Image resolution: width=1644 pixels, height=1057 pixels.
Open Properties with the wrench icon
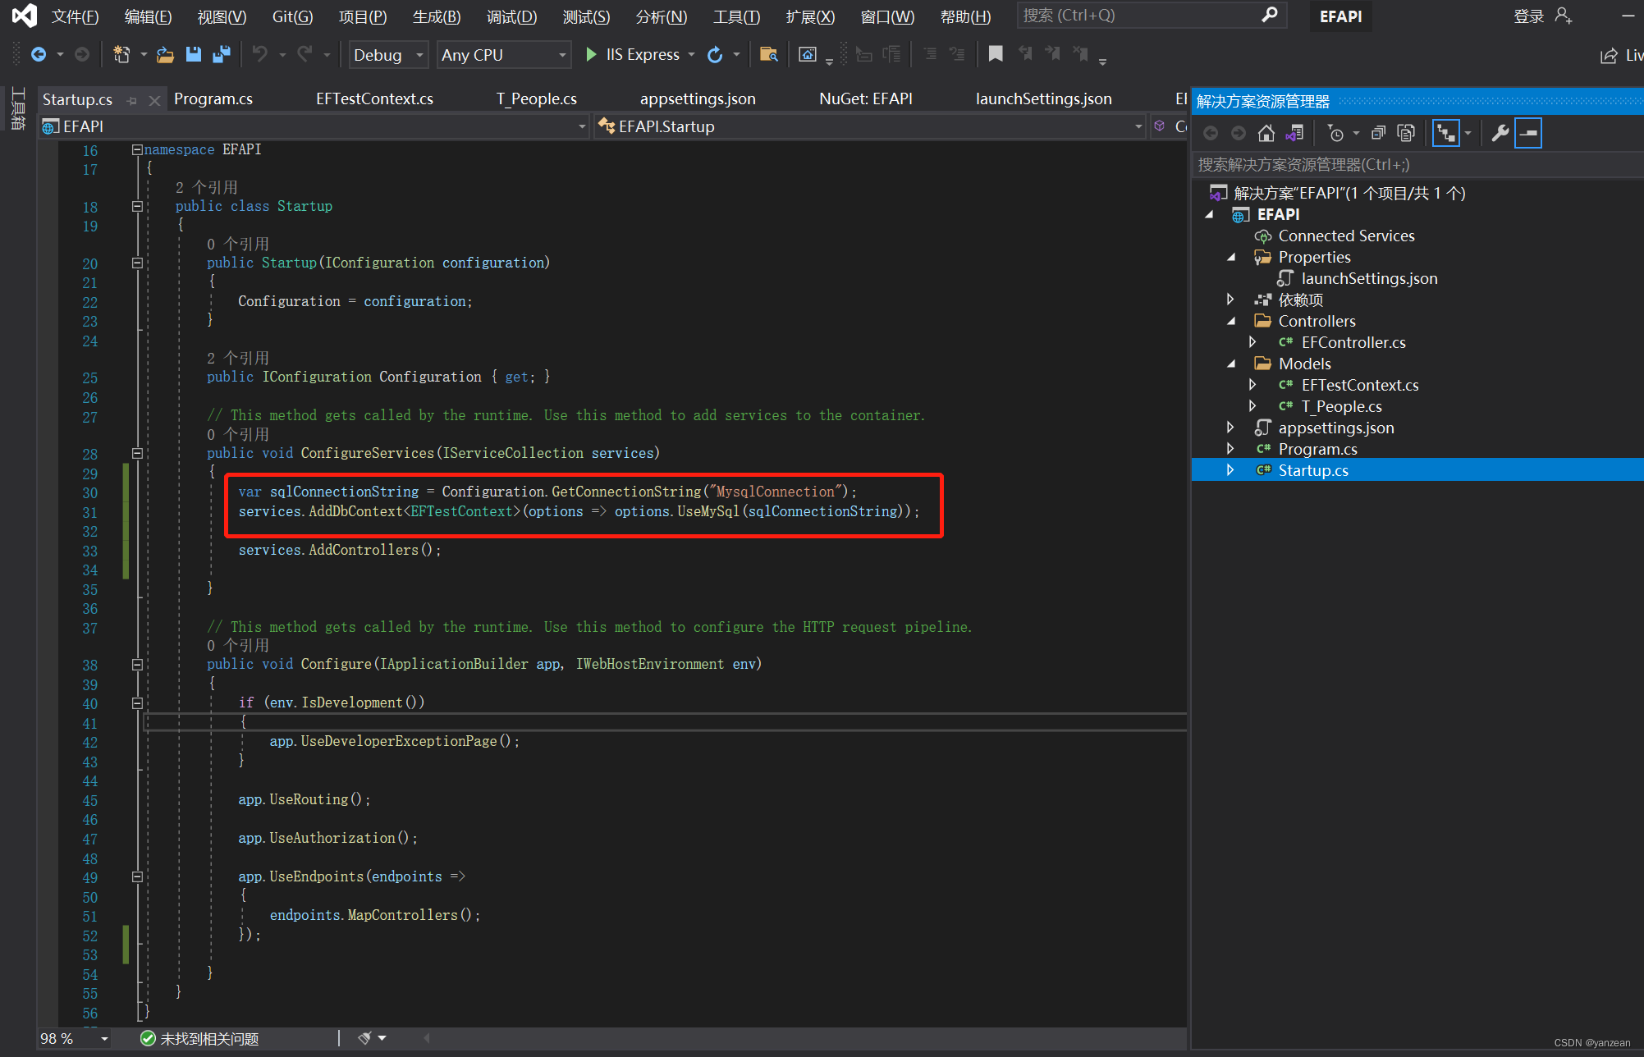click(1500, 133)
